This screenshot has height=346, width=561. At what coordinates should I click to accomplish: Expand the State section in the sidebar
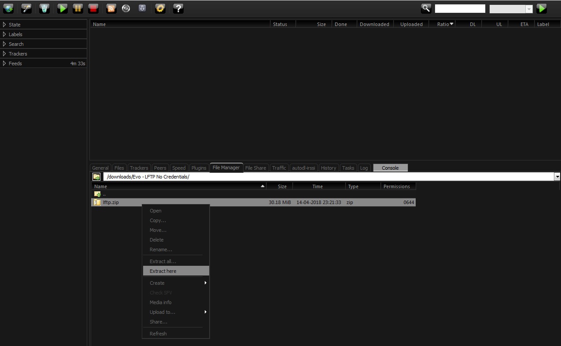tap(14, 24)
